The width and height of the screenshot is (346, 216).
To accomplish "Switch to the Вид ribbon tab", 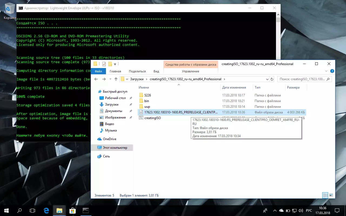I will point(156,71).
